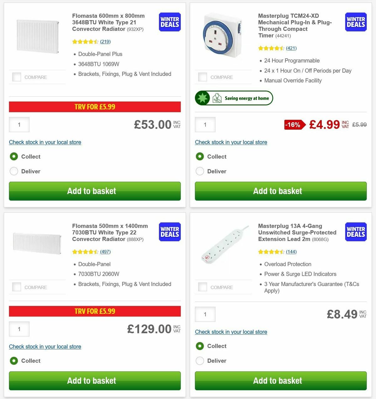Viewport: 376px width, 399px height.
Task: Enable Compare for the Flomasta 600mm radiator
Action: pos(16,77)
